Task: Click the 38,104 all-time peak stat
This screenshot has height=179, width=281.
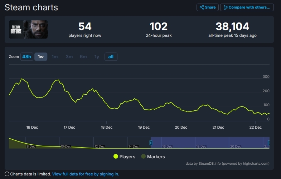Action: [x=232, y=26]
